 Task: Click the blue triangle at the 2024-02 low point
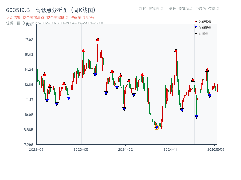pos(124,108)
